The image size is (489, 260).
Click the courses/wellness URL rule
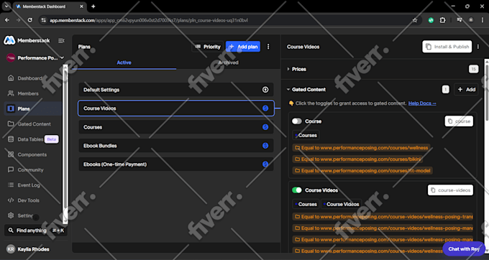click(x=362, y=147)
